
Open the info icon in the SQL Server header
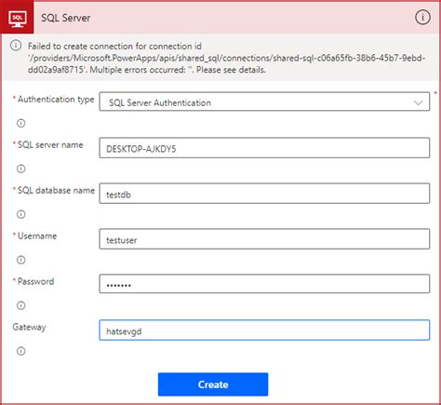pos(422,17)
